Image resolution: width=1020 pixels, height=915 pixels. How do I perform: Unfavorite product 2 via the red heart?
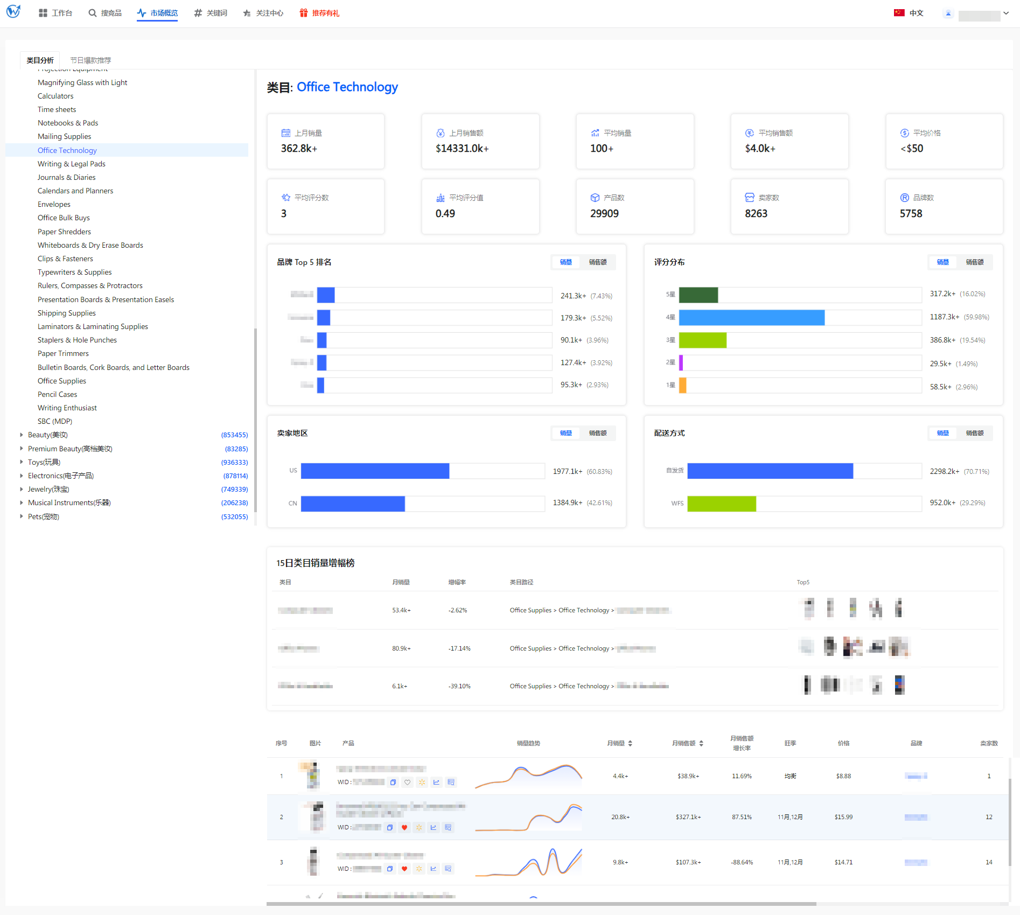pos(404,828)
